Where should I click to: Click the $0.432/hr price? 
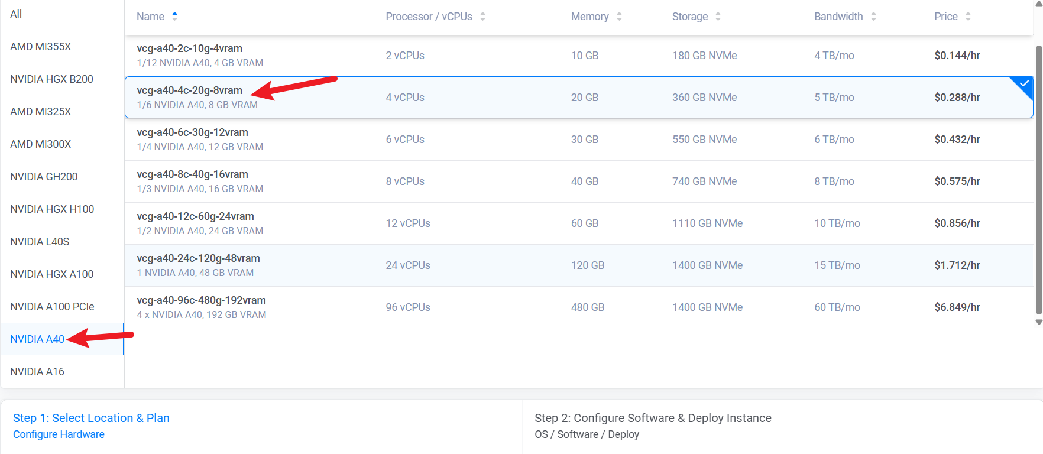tap(957, 140)
